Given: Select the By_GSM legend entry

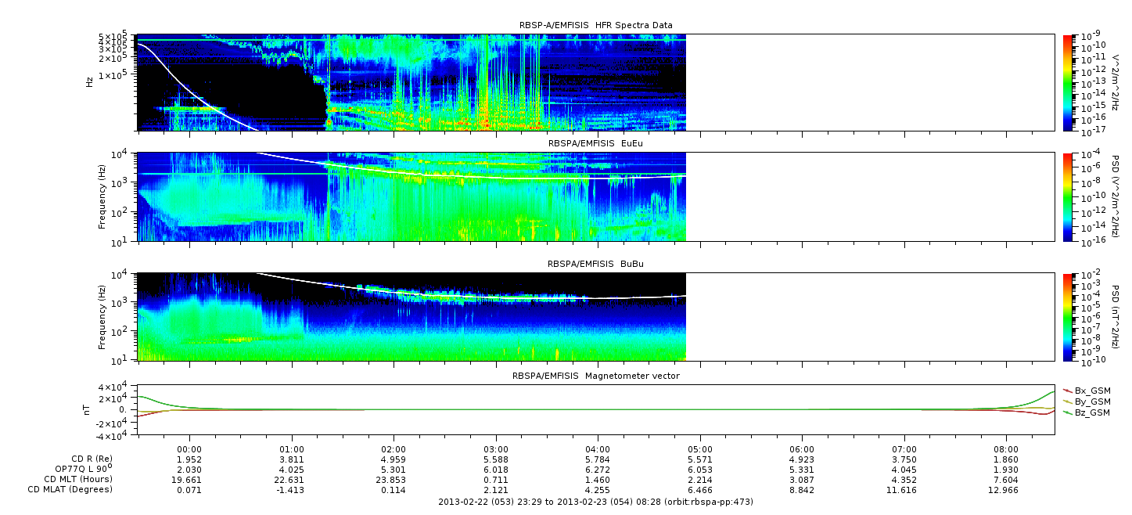Looking at the screenshot, I should click(1092, 402).
